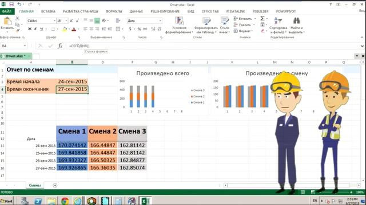Apply percent style format
The image size is (366, 205).
pos(139,29)
